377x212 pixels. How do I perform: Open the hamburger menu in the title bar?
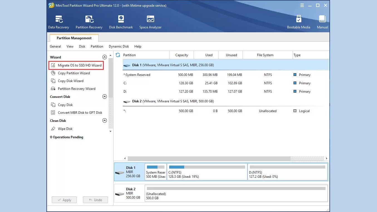(x=302, y=5)
